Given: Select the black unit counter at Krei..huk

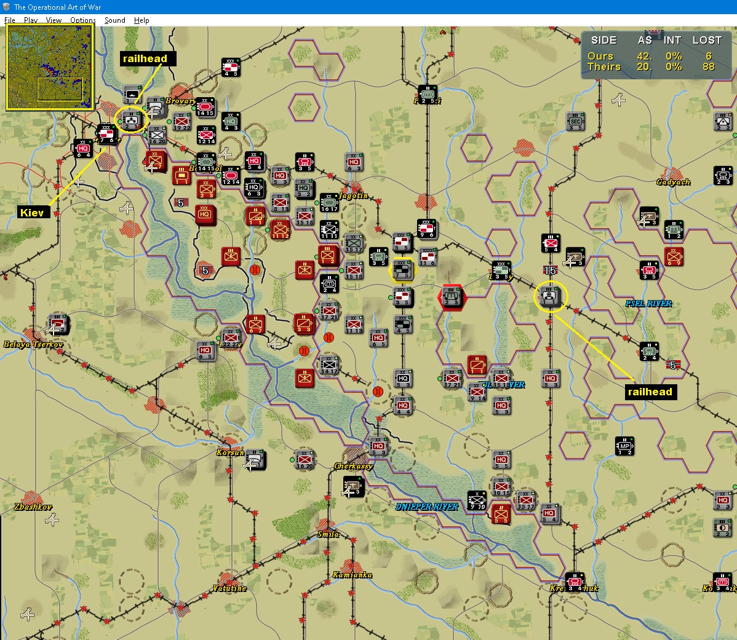Looking at the screenshot, I should (575, 582).
